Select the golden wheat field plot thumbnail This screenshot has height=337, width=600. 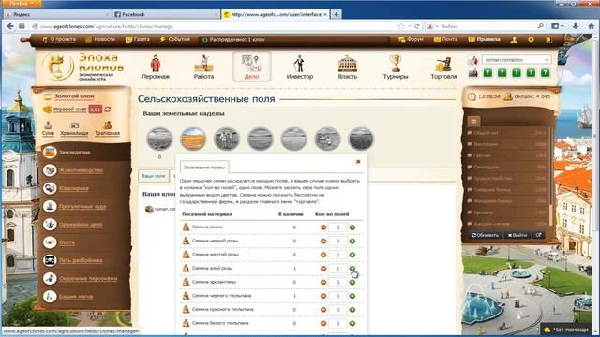click(x=193, y=139)
